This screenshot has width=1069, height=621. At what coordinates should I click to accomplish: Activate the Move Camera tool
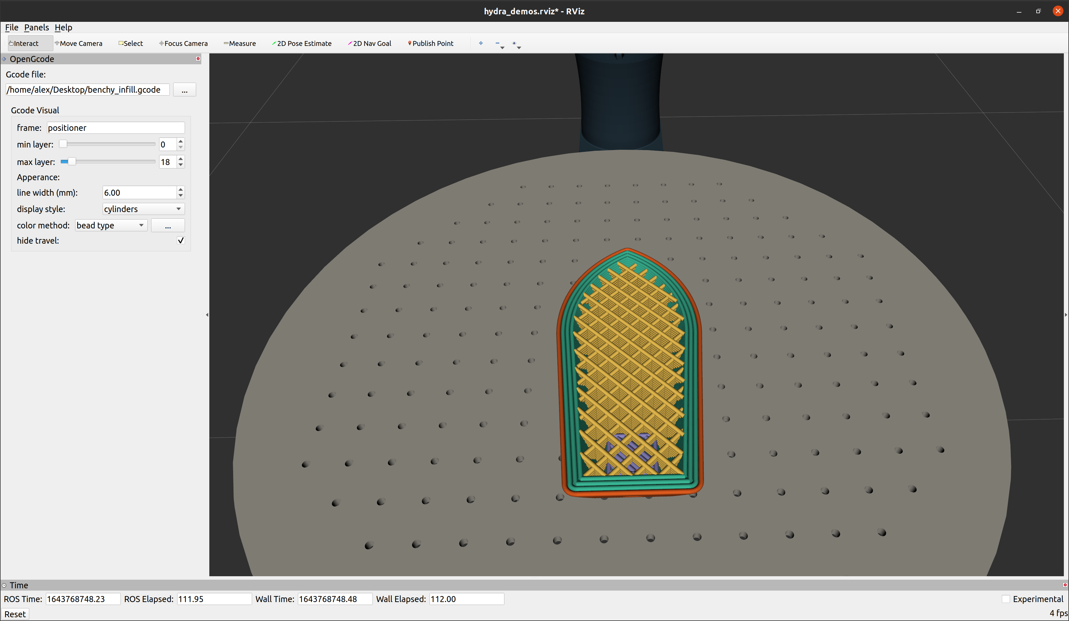click(x=79, y=43)
